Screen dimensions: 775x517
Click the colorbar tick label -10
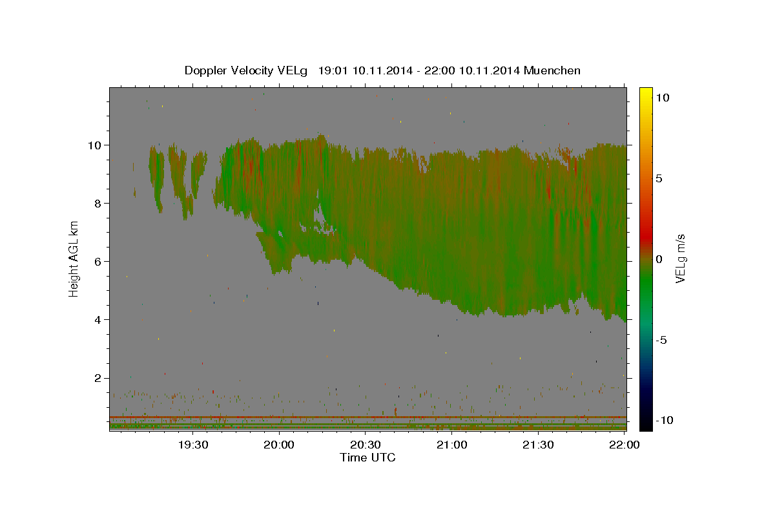664,420
